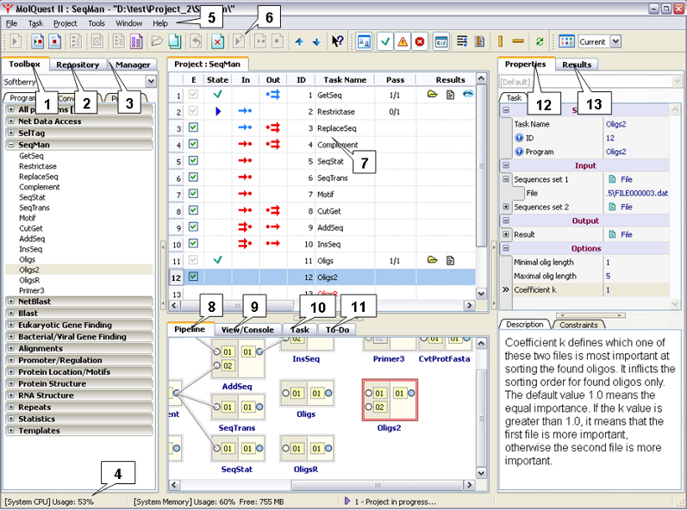
Task: Click the teal copy document toolbar icon
Action: click(175, 41)
